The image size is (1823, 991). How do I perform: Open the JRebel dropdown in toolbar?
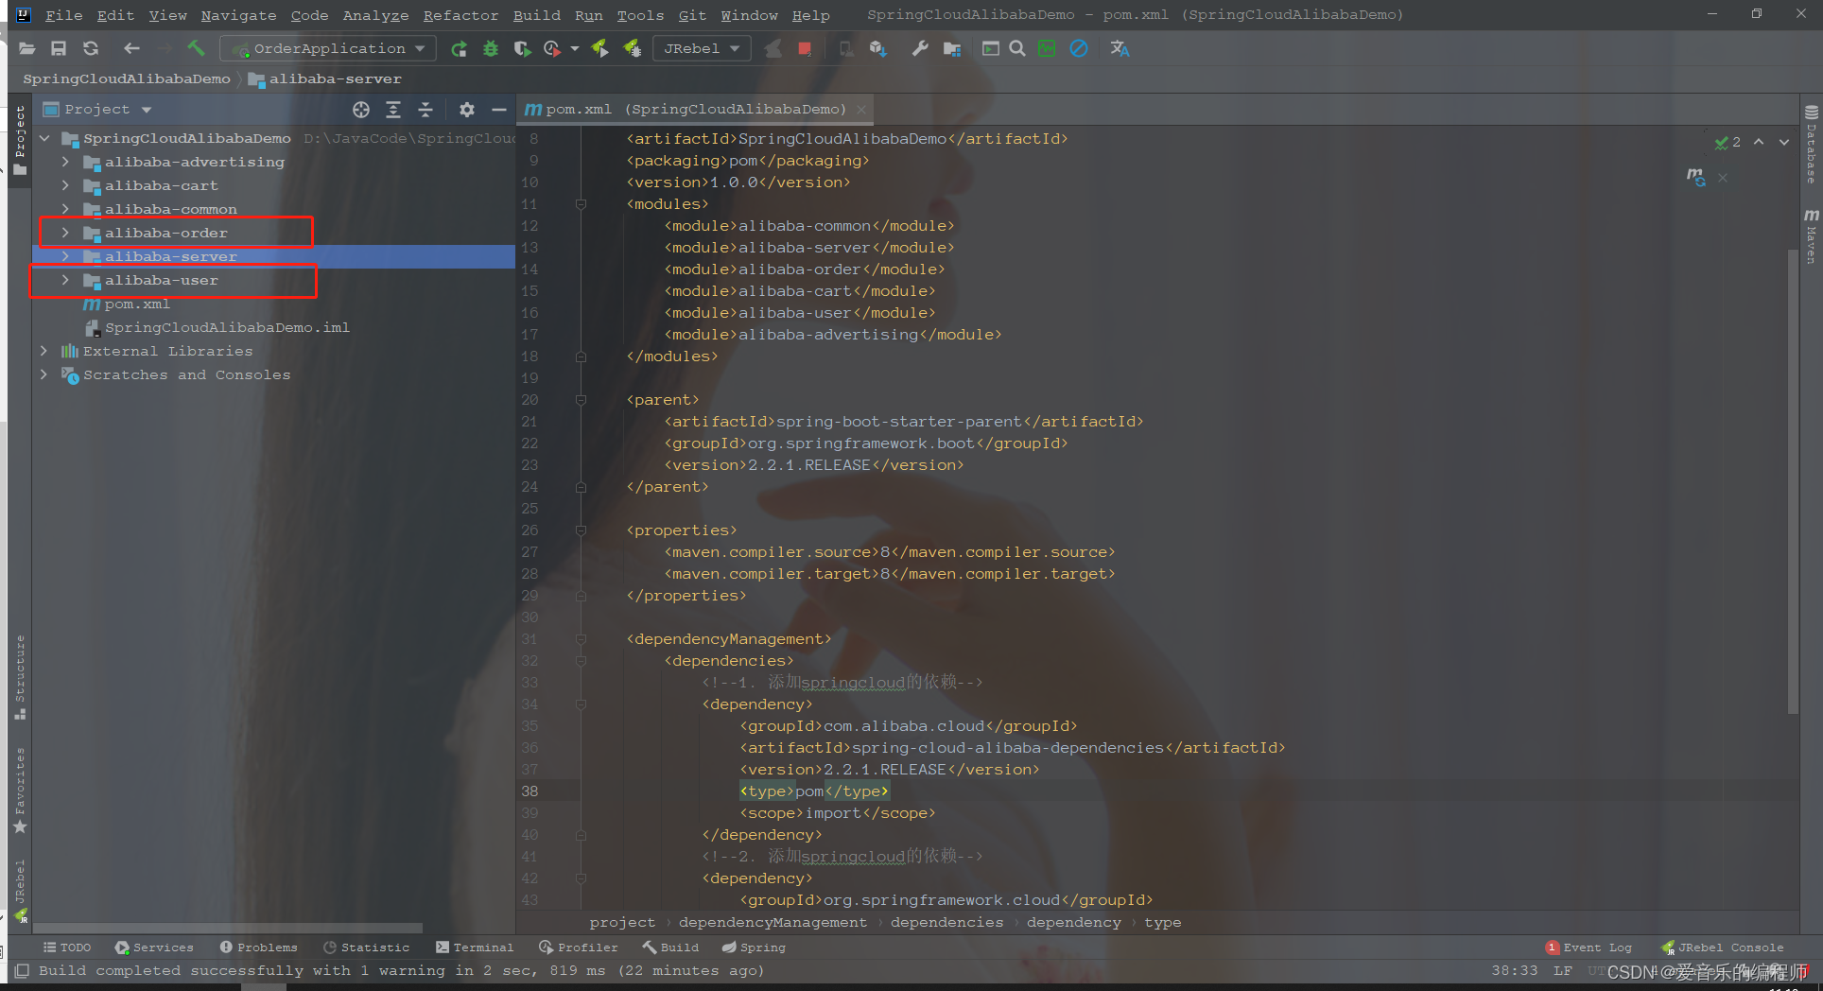(702, 48)
